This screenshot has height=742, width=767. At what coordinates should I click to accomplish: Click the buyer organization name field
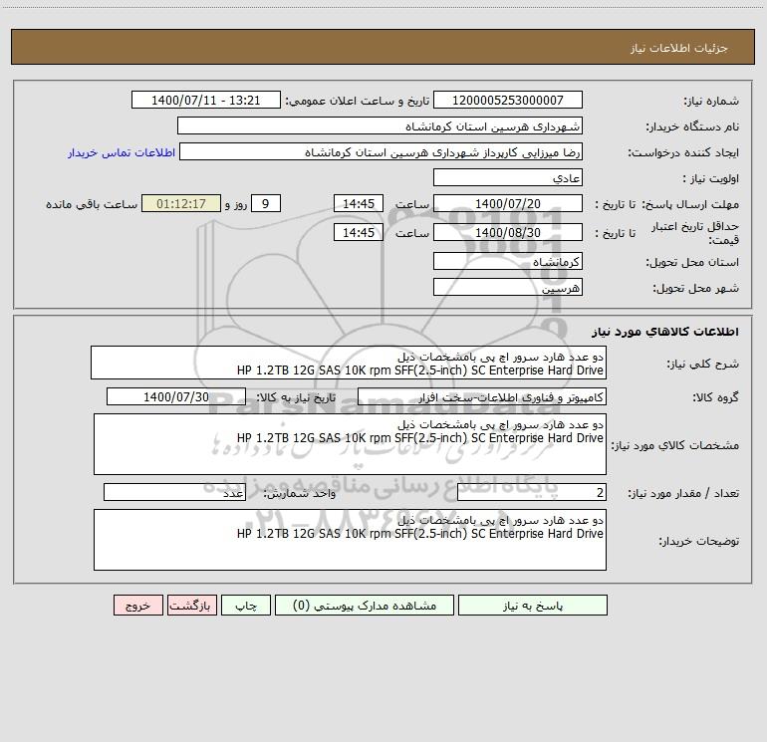380,125
